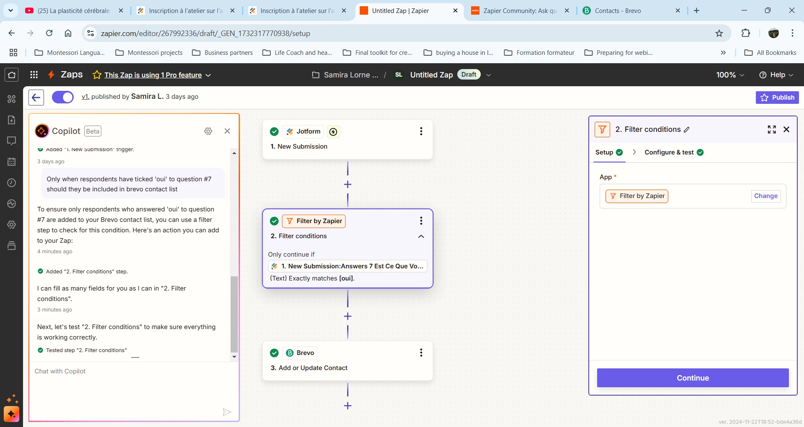Click the Continue button
The image size is (804, 427).
(693, 378)
